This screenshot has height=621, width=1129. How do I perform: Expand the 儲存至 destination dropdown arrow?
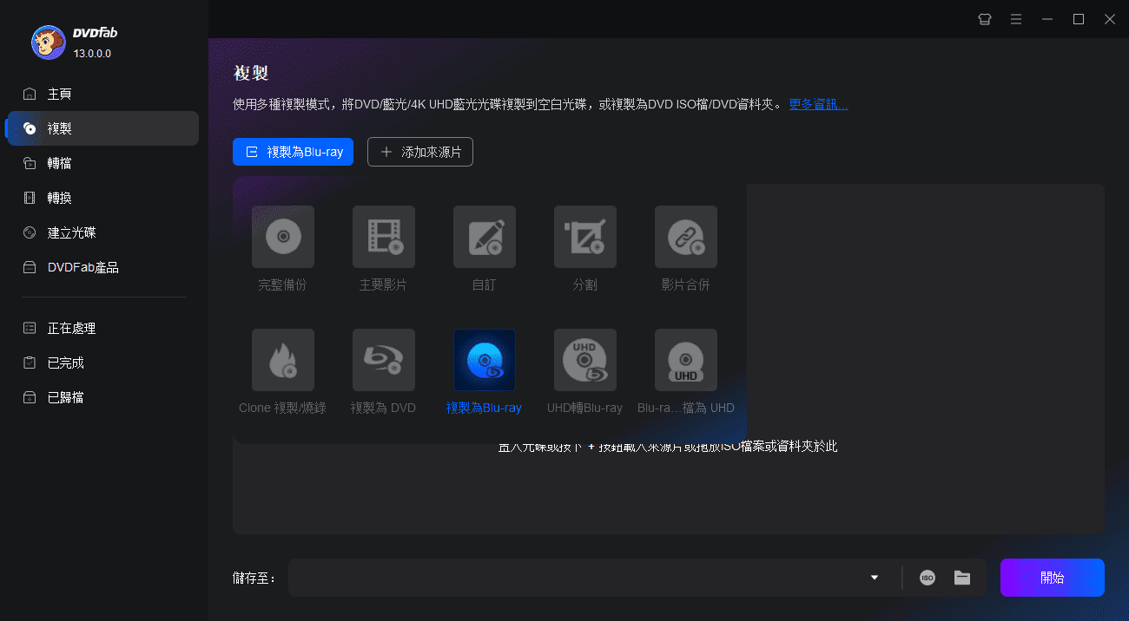point(875,578)
